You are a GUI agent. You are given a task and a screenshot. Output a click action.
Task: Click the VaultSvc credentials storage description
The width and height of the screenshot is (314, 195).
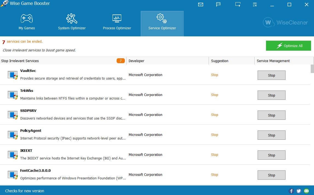click(73, 78)
